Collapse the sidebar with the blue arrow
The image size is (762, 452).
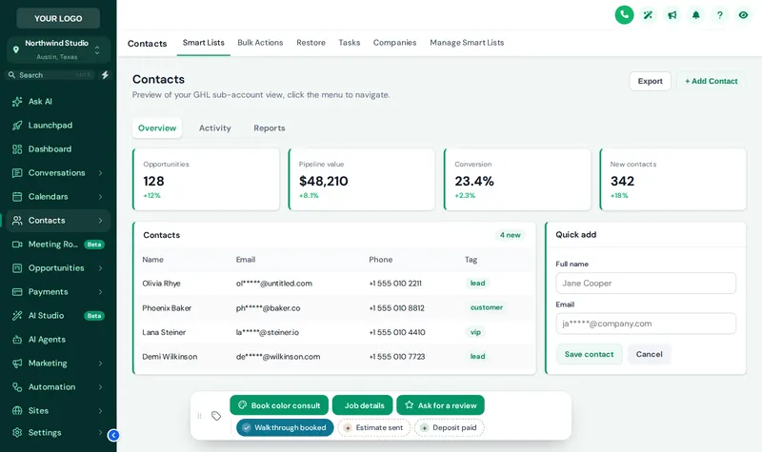click(x=113, y=435)
